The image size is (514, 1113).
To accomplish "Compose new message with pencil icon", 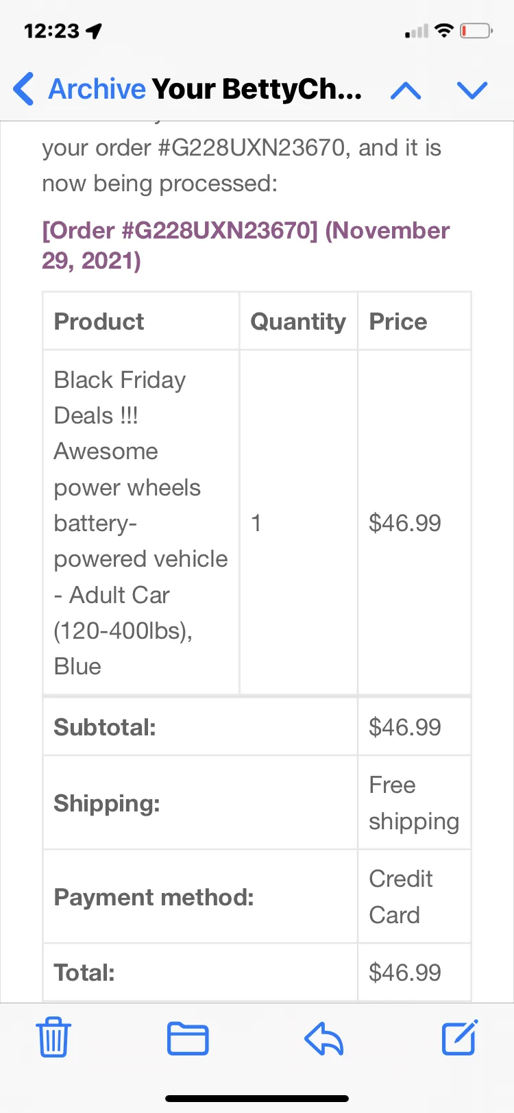I will 459,1037.
